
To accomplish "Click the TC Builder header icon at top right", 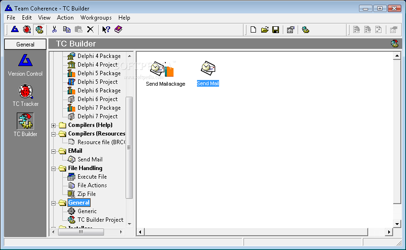I will (x=394, y=44).
